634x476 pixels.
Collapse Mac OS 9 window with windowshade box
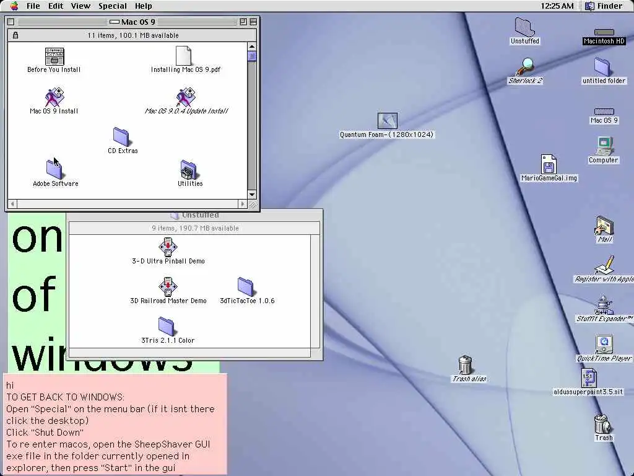click(x=253, y=22)
